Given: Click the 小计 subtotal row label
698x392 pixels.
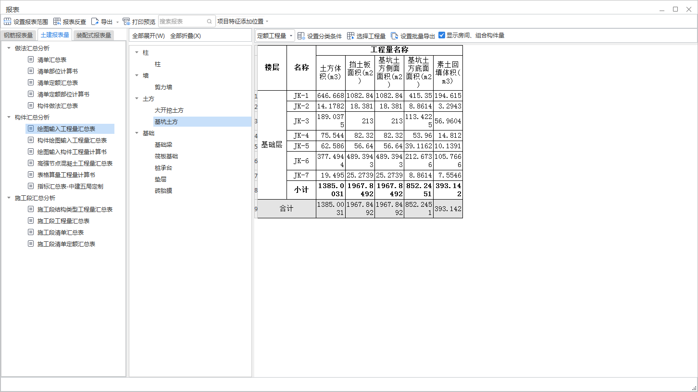Looking at the screenshot, I should 301,190.
